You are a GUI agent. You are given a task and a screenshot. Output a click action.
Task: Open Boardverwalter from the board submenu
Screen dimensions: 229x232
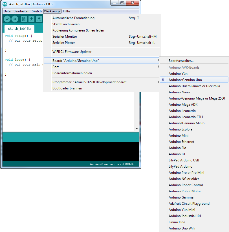[x=181, y=61]
